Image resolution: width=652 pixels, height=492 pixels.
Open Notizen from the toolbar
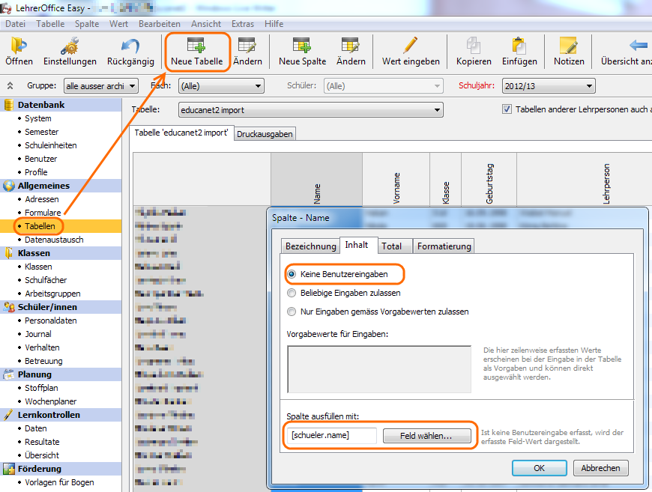[x=569, y=46]
